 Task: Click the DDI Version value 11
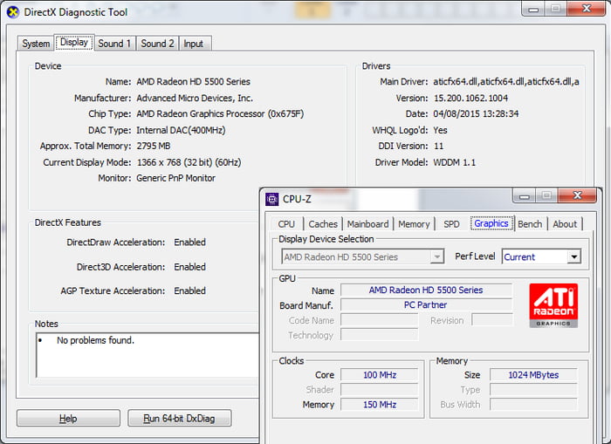tap(439, 146)
